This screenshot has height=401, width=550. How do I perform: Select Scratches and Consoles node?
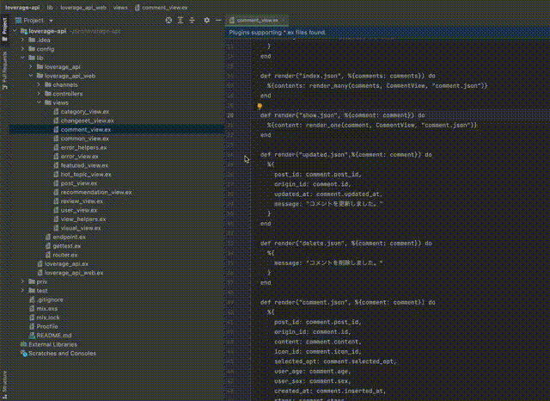tap(58, 354)
